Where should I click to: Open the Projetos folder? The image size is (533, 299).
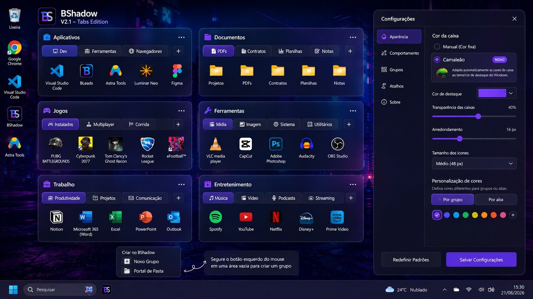(x=216, y=71)
